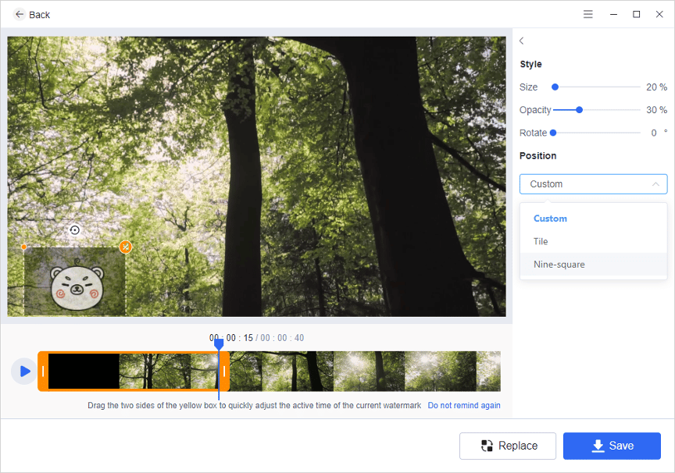Screen dimensions: 675x473
Task: Select Custom position option
Action: [550, 219]
